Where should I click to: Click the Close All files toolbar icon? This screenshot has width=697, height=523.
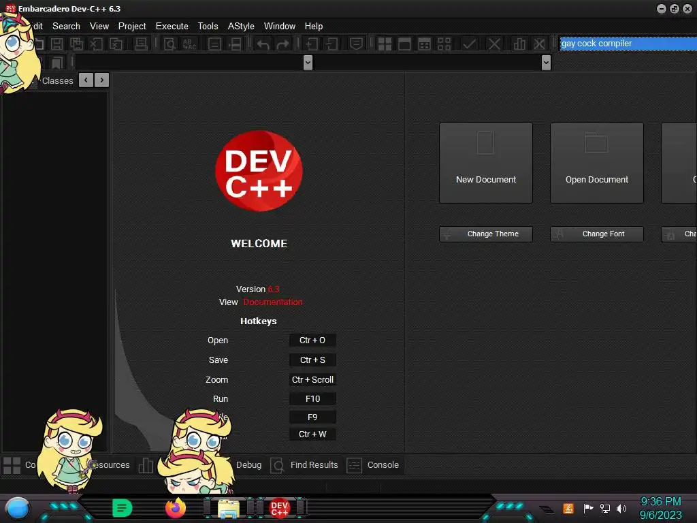(116, 44)
